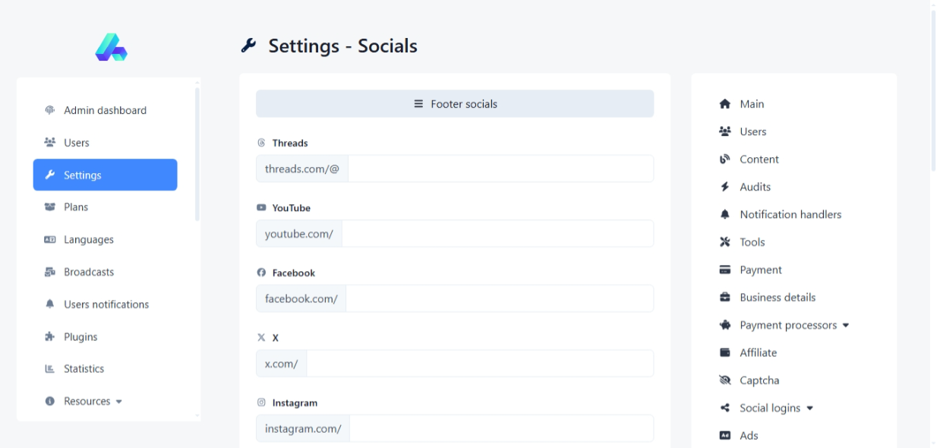The height and width of the screenshot is (448, 937).
Task: Click the Audits lightning bolt icon
Action: click(x=724, y=187)
